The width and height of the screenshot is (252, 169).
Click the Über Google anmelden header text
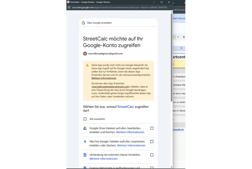coord(99,23)
